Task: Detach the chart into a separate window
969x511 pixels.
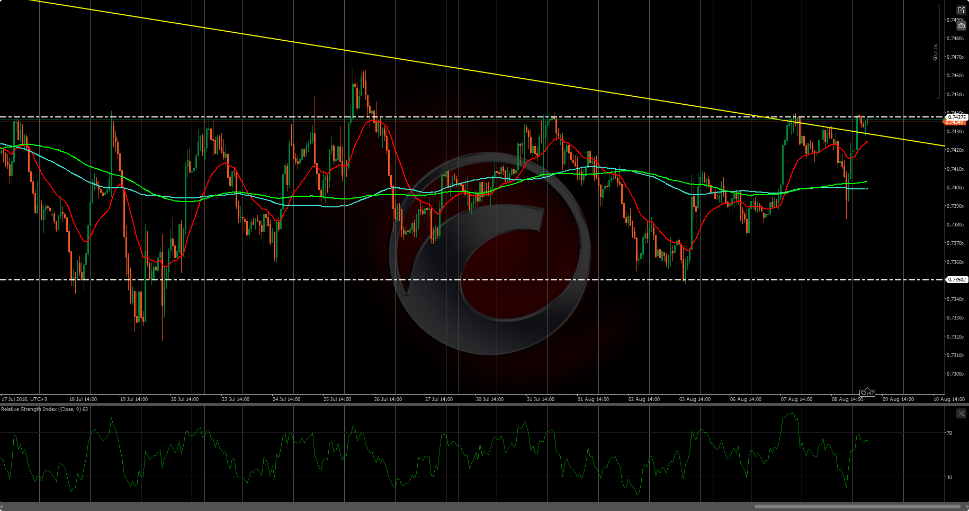Action: (x=961, y=10)
